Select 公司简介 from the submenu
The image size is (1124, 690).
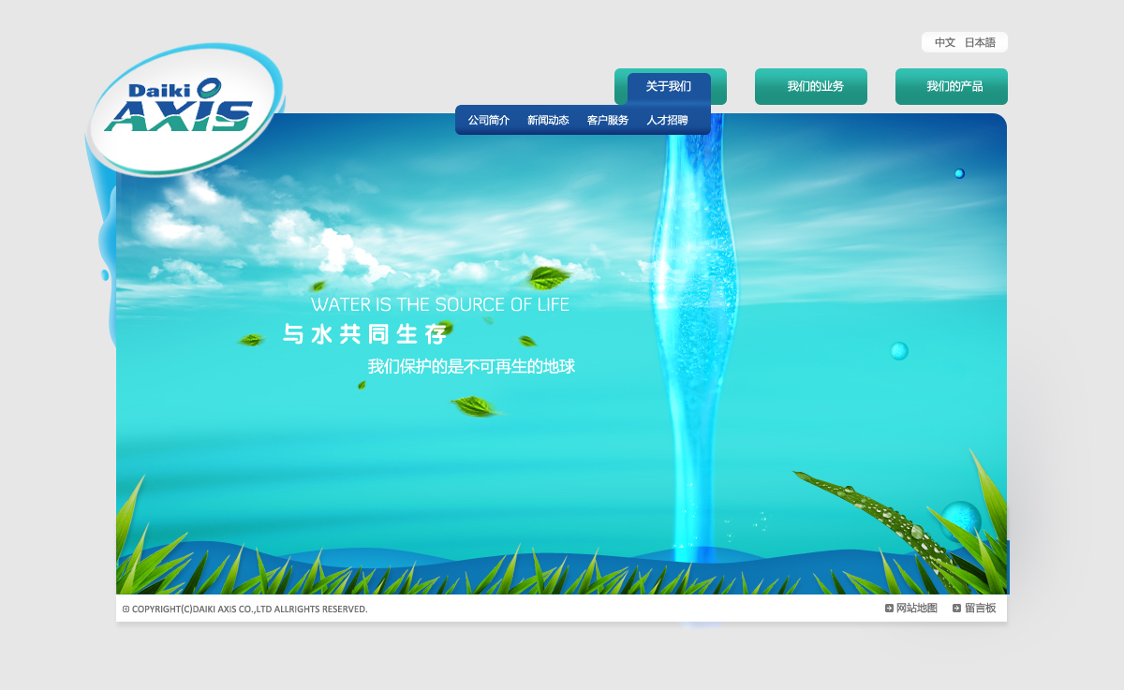tap(489, 121)
